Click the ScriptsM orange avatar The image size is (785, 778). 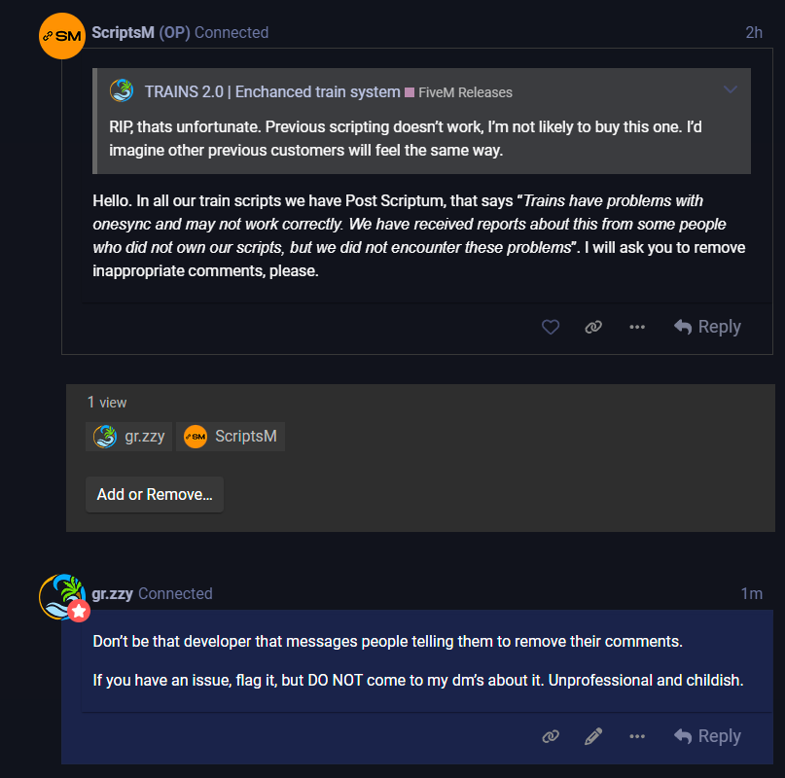click(62, 37)
